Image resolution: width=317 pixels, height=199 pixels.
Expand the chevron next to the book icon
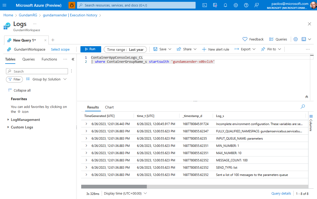pyautogui.click(x=309, y=39)
